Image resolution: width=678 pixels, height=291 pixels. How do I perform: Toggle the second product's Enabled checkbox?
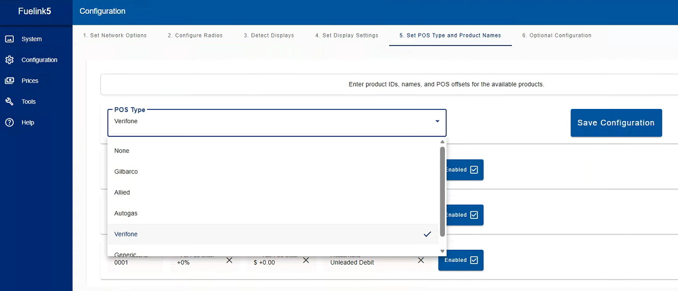[474, 215]
